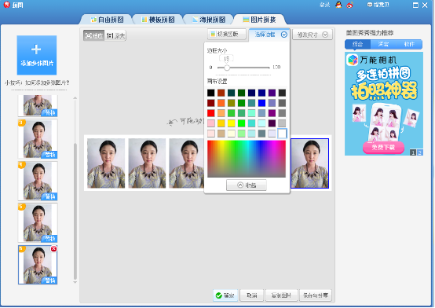Select the 综合 recommendation tab
The image size is (435, 308).
tap(357, 44)
